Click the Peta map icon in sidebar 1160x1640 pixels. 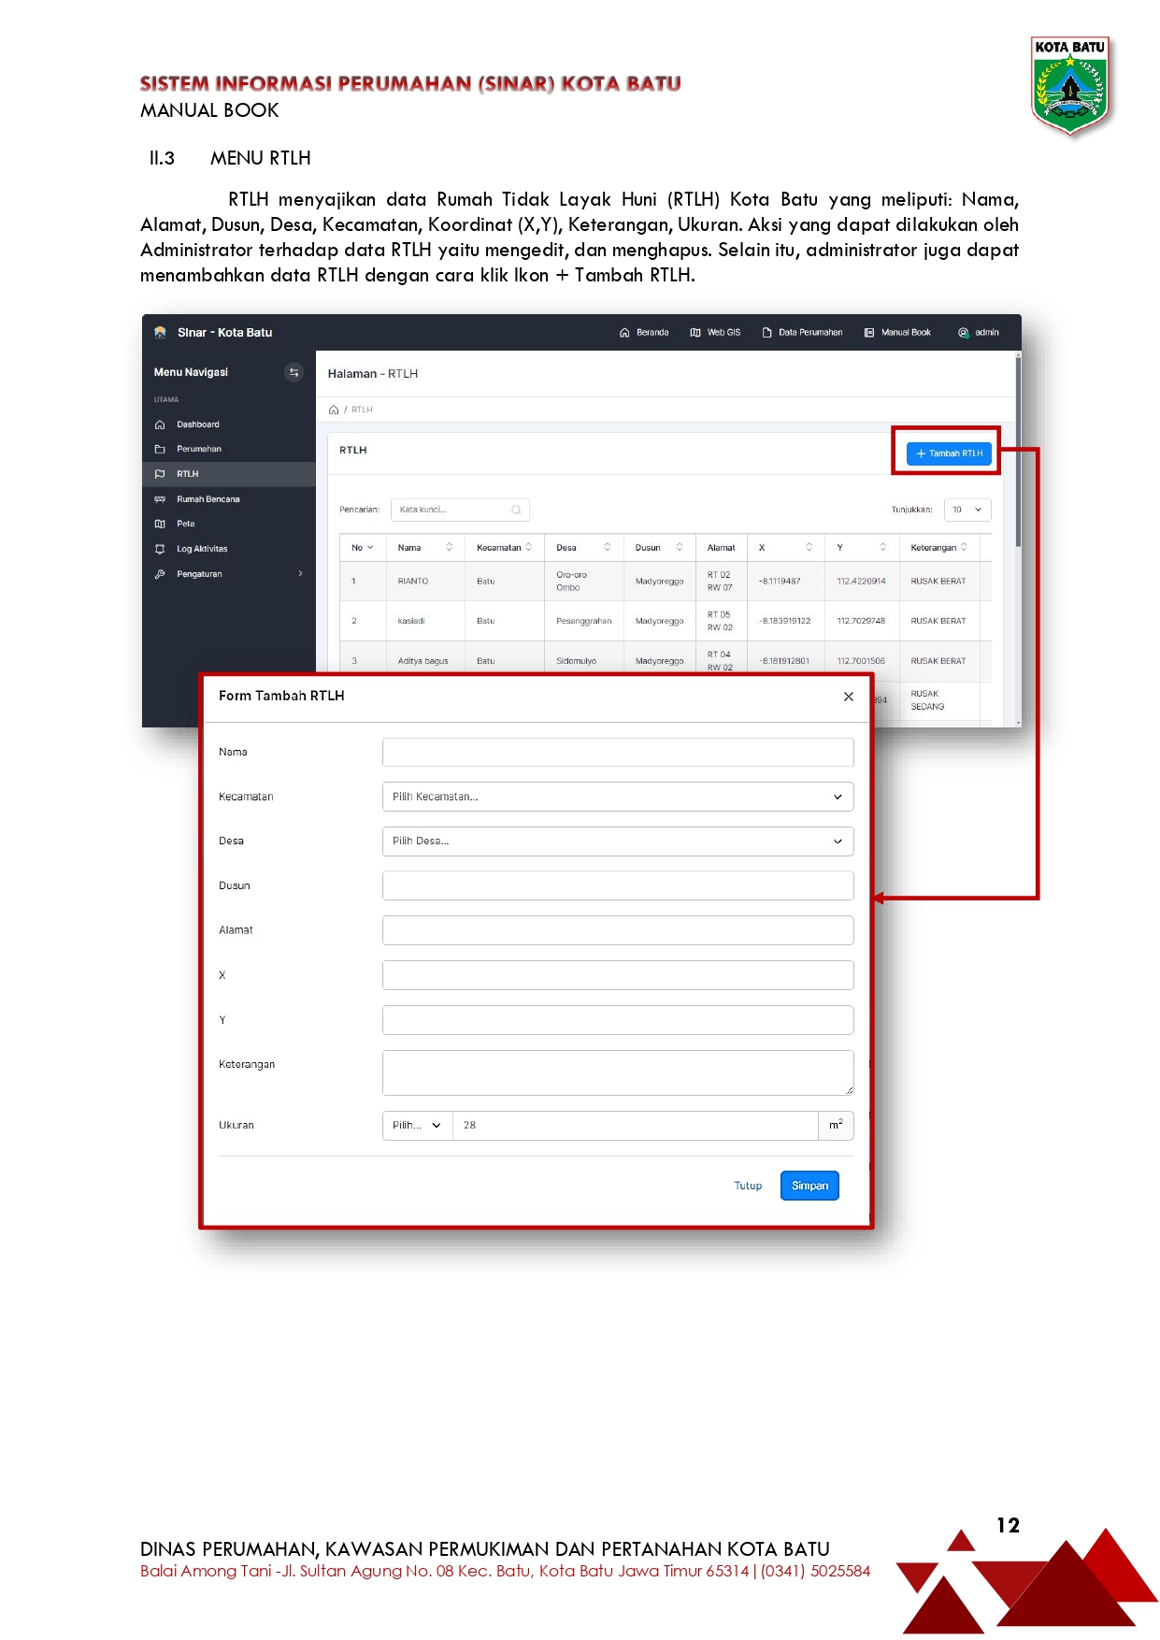(160, 524)
